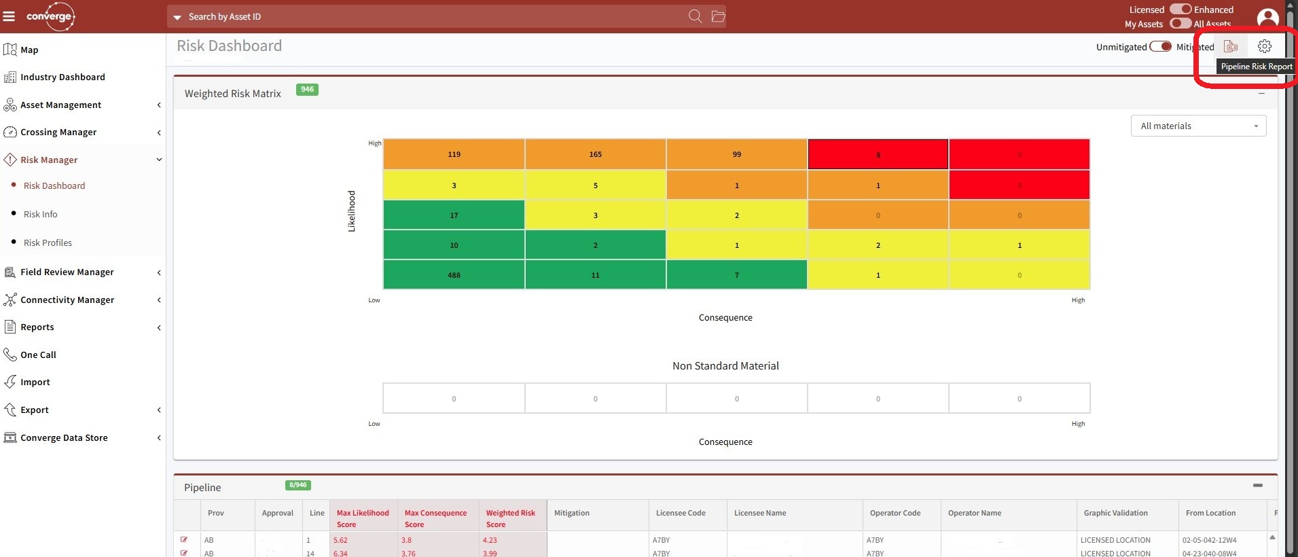Viewport: 1298px width, 557px height.
Task: Select the orange matrix cell with 165
Action: point(595,154)
